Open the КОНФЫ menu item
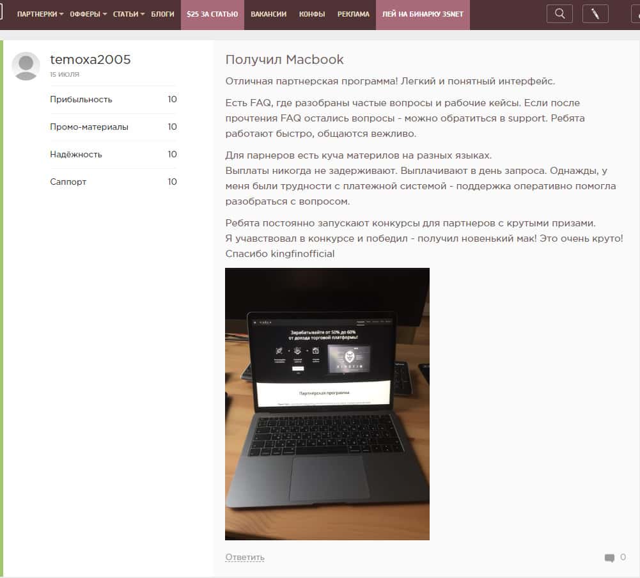This screenshot has height=578, width=640. coord(312,14)
